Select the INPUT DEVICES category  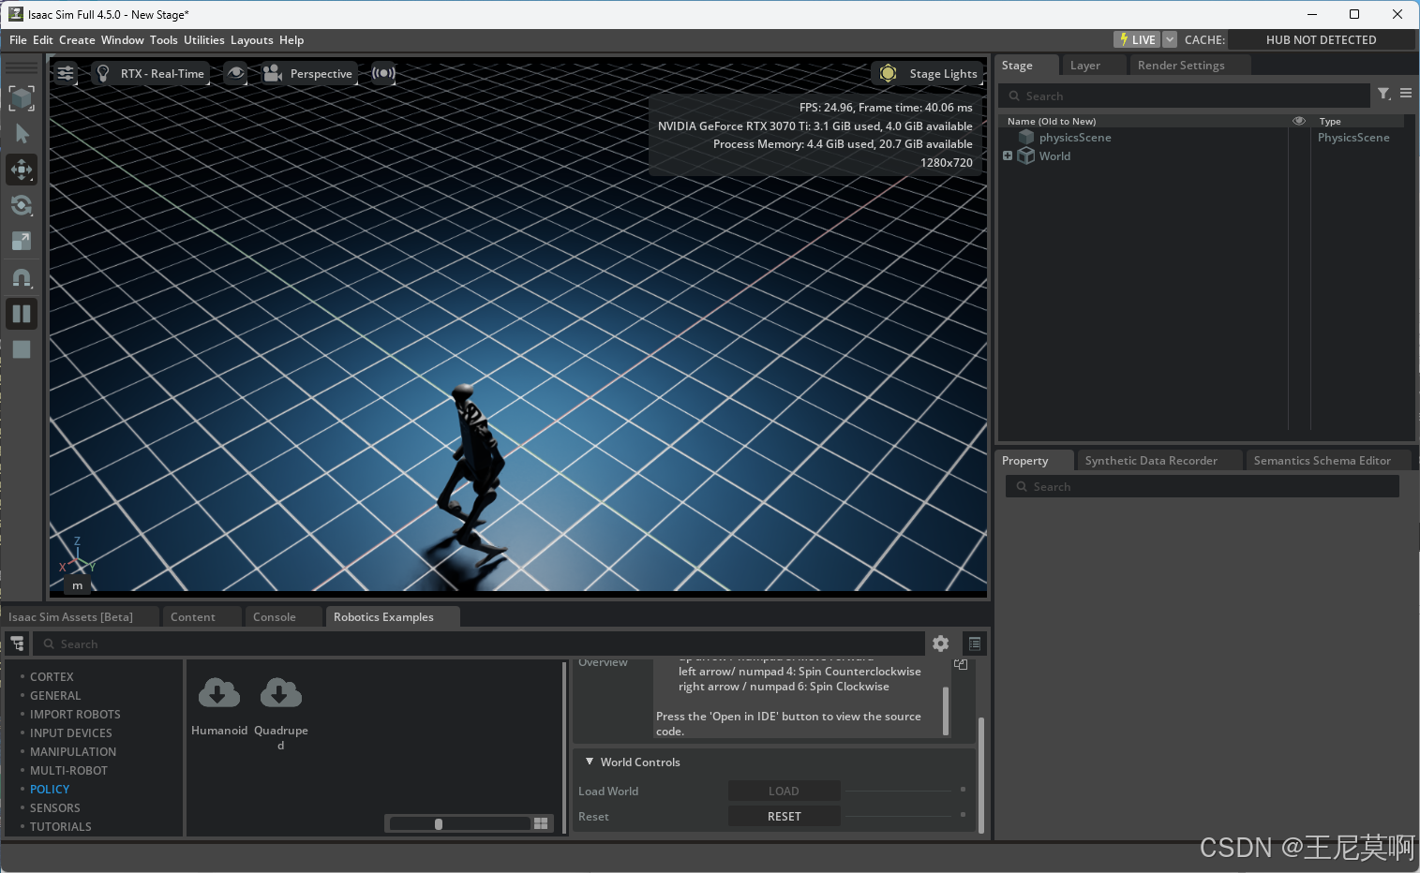(x=70, y=733)
